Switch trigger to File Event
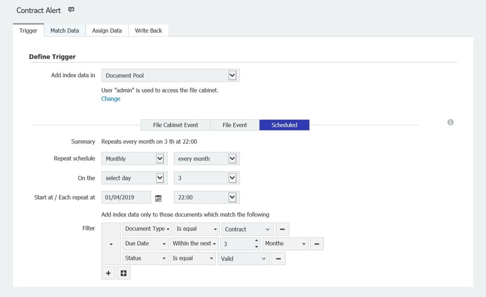The image size is (486, 297). tap(234, 125)
